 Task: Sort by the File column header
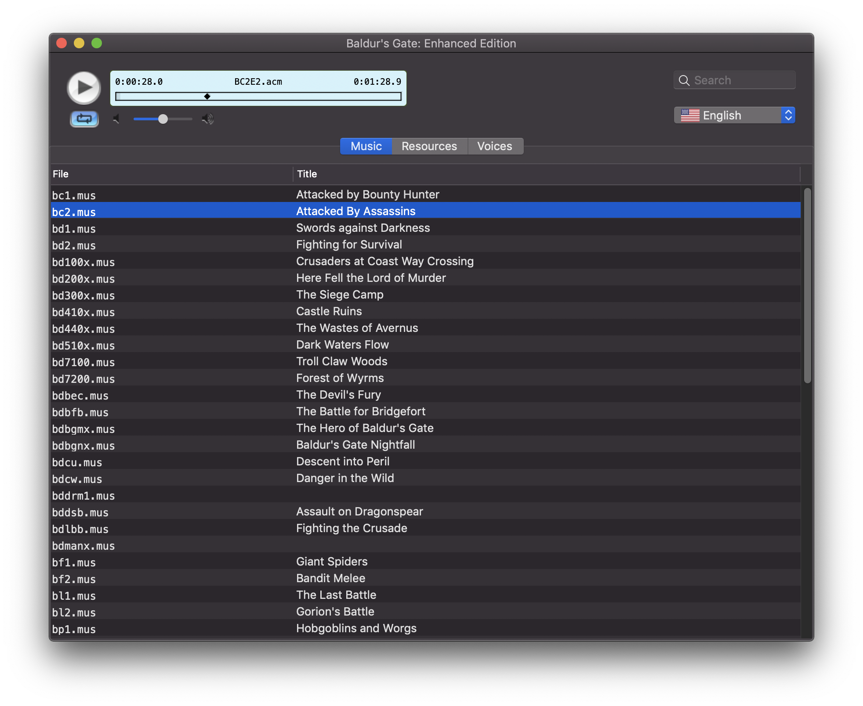click(x=171, y=174)
